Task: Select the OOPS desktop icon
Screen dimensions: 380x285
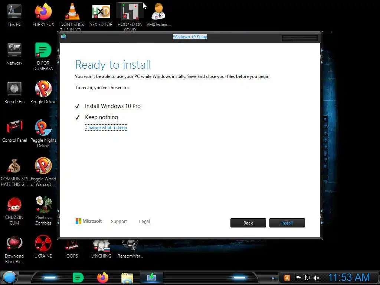Action: 72,249
